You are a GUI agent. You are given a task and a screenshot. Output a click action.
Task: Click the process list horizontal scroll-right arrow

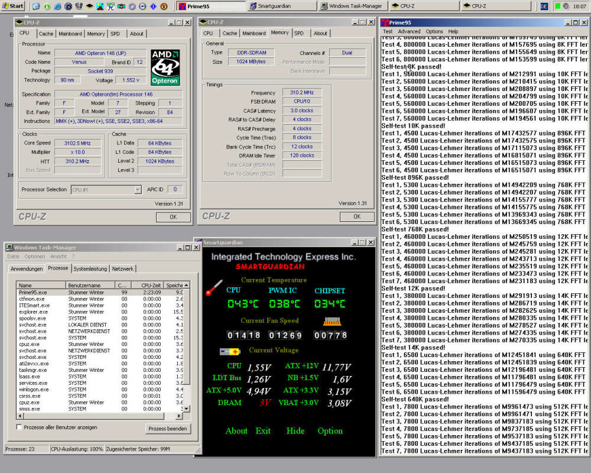point(179,416)
